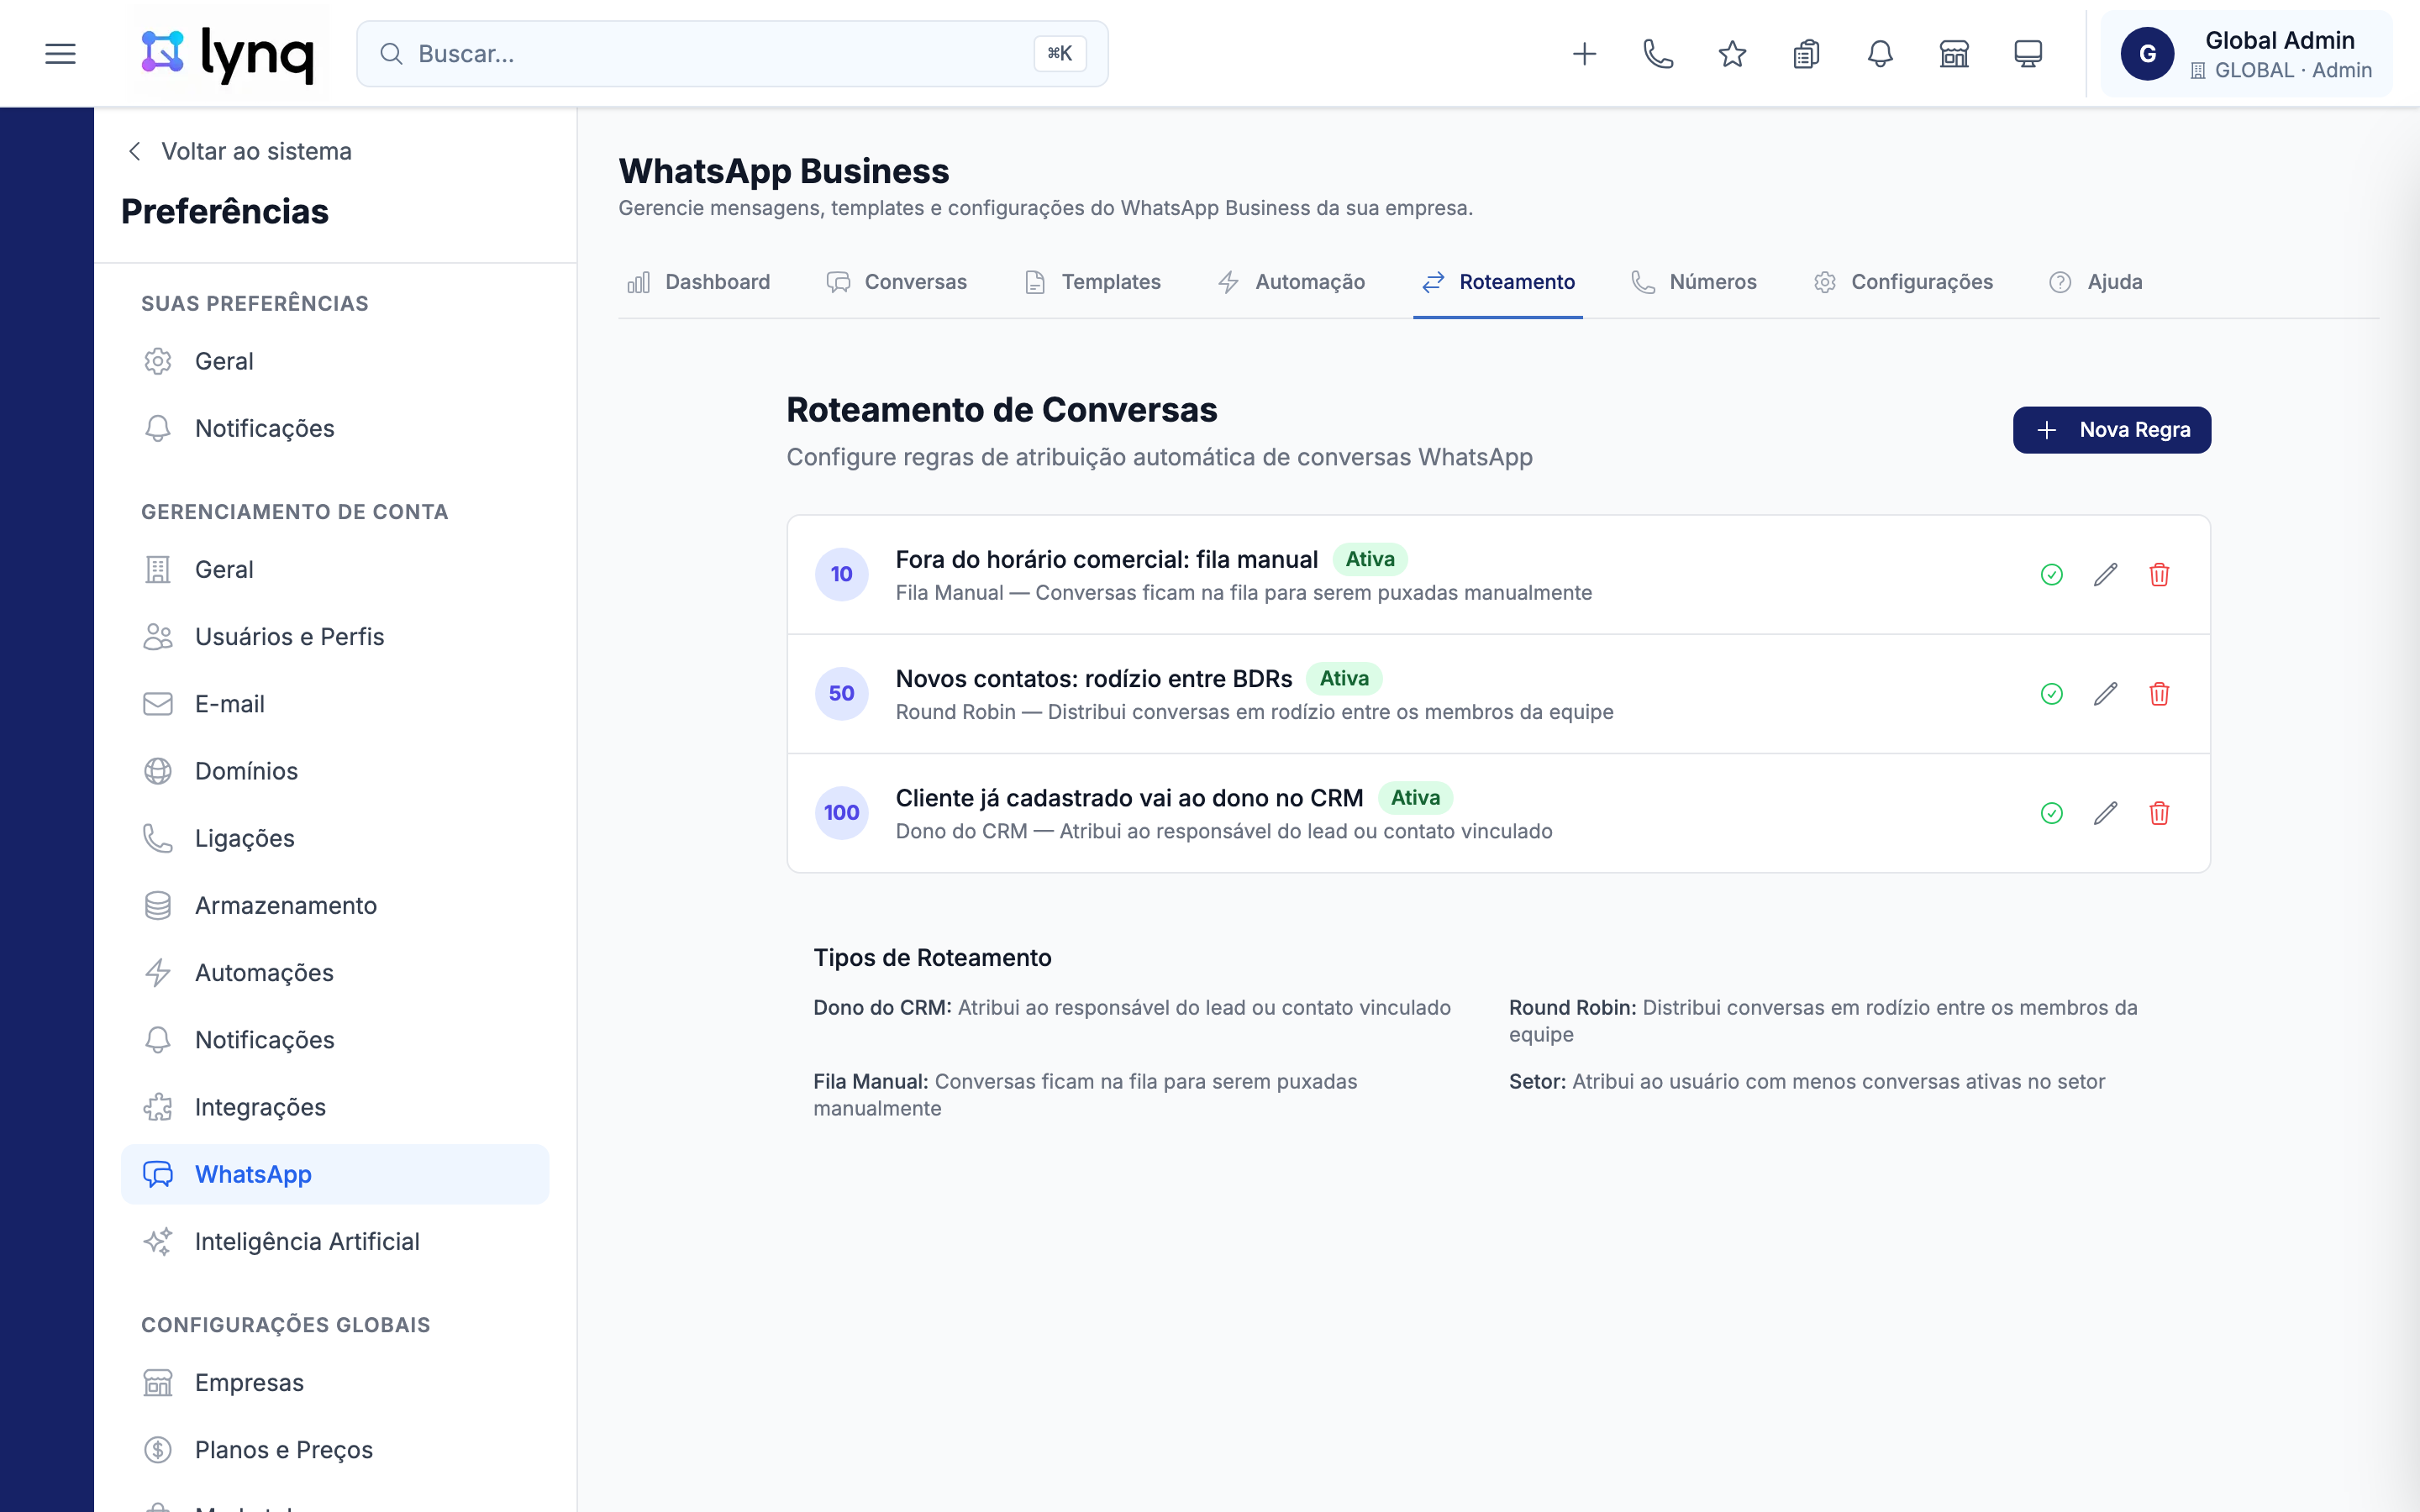Viewport: 2420px width, 1512px height.
Task: Select the Roteamento tab
Action: [x=1498, y=282]
